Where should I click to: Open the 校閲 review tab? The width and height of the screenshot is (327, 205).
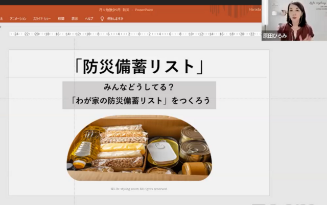(61, 19)
